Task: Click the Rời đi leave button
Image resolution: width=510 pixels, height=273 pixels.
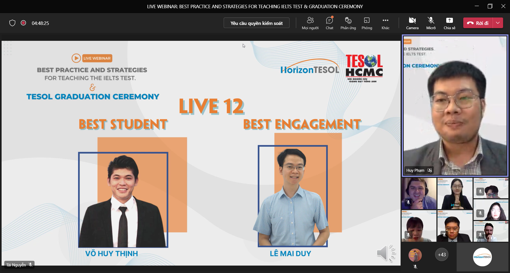Action: 478,23
